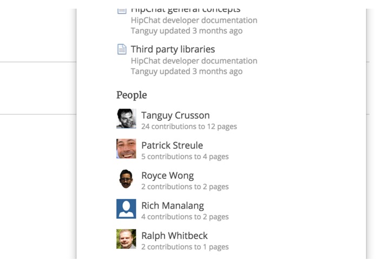Click '2 contributions to 1 pages' text
Viewport: 376px width, 267px height.
[185, 247]
